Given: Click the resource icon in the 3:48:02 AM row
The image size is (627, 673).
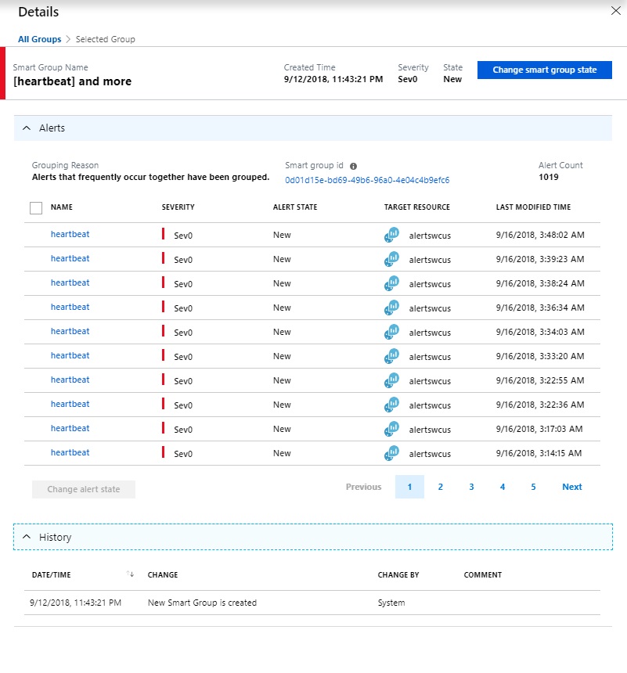Looking at the screenshot, I should (x=391, y=235).
